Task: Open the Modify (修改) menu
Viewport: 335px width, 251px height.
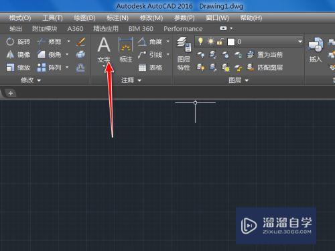Action: [151, 18]
